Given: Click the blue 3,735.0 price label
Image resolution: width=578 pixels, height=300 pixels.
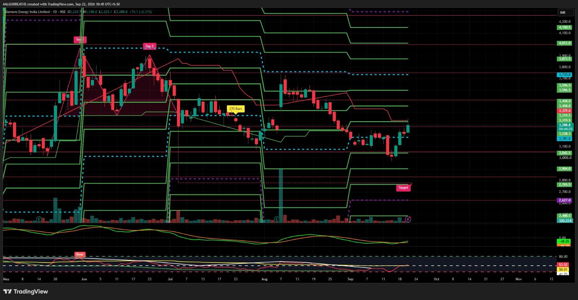Looking at the screenshot, I should point(565,75).
